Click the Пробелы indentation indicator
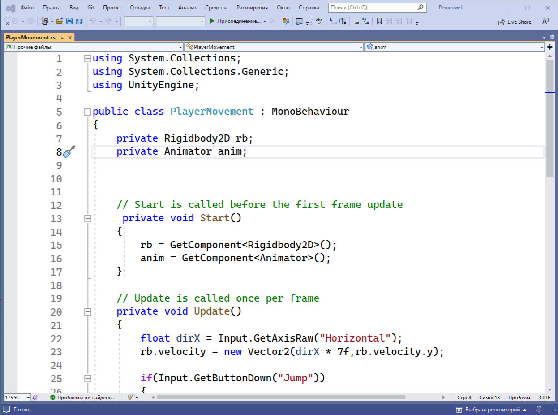Viewport: 558px width, 415px height. [x=519, y=398]
